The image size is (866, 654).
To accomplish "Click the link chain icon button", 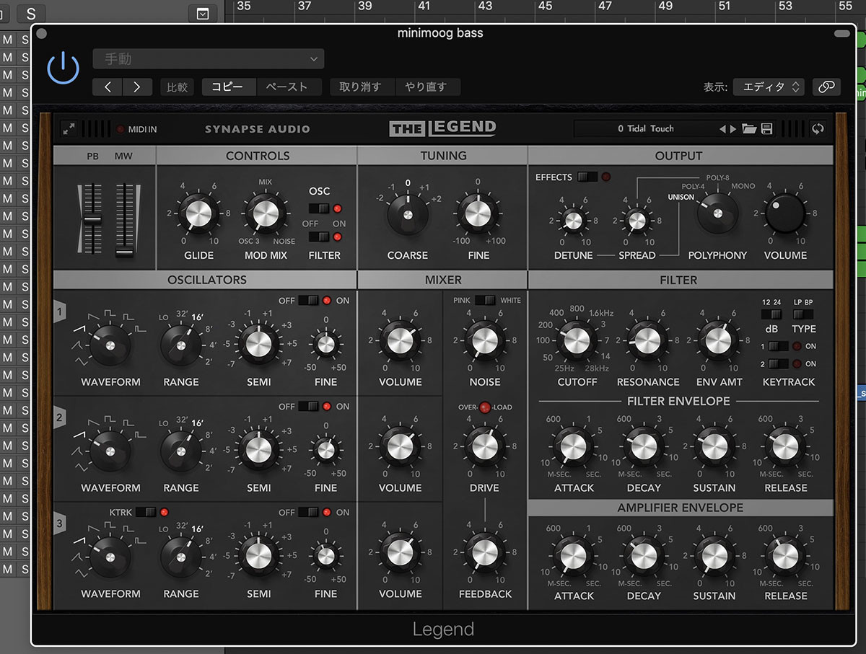I will point(826,87).
